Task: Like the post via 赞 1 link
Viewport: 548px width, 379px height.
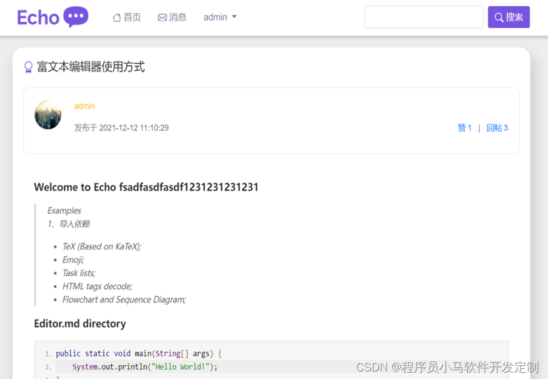Action: tap(464, 127)
